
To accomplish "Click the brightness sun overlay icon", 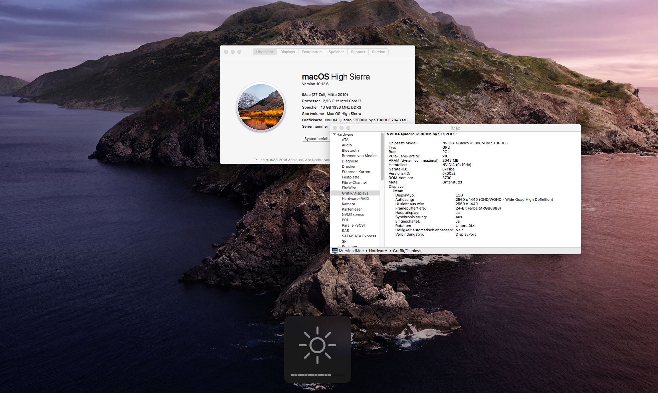I will 317,345.
